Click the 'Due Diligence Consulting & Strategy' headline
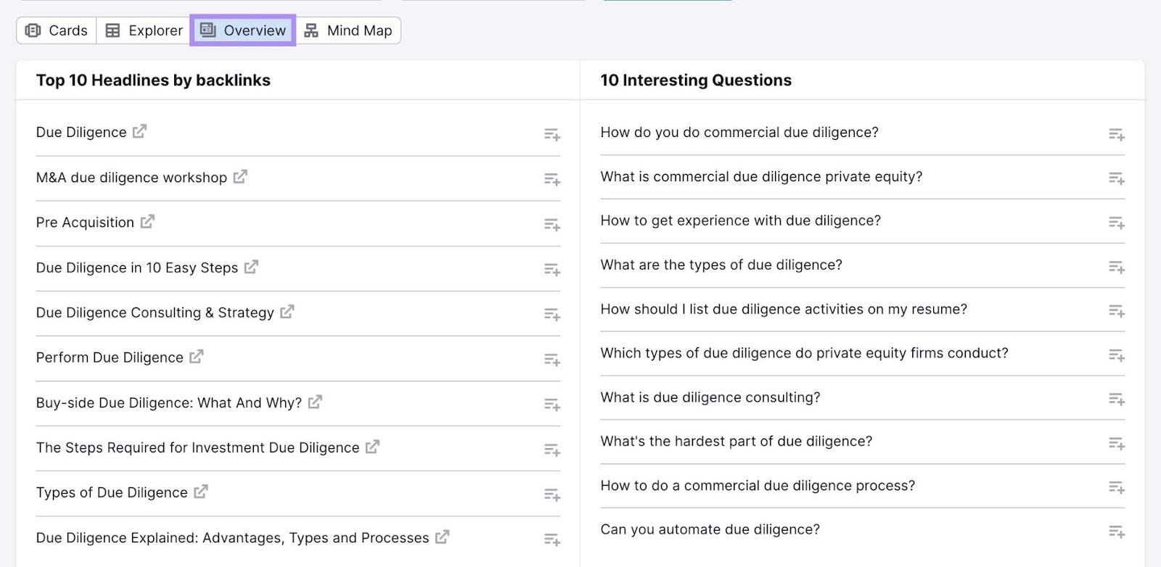The width and height of the screenshot is (1161, 567). click(155, 312)
